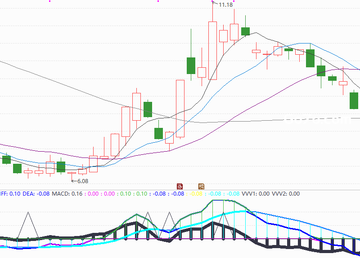Screen dimensions: 360x258
Task: Click the brown 榜 marker icon
Action: coord(201,186)
